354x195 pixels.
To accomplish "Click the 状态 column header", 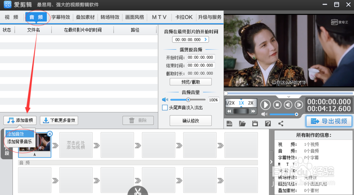I will [x=7, y=30].
